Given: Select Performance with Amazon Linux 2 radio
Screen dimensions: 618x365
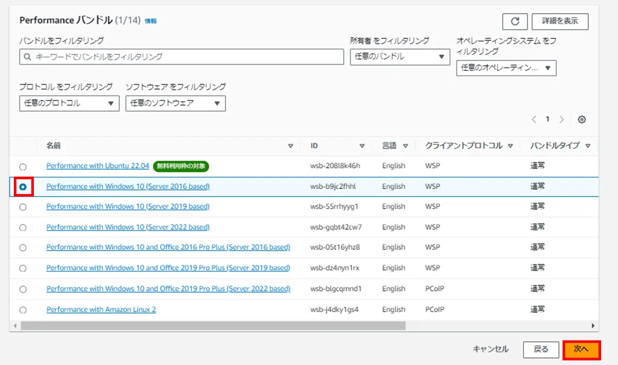Looking at the screenshot, I should [23, 310].
